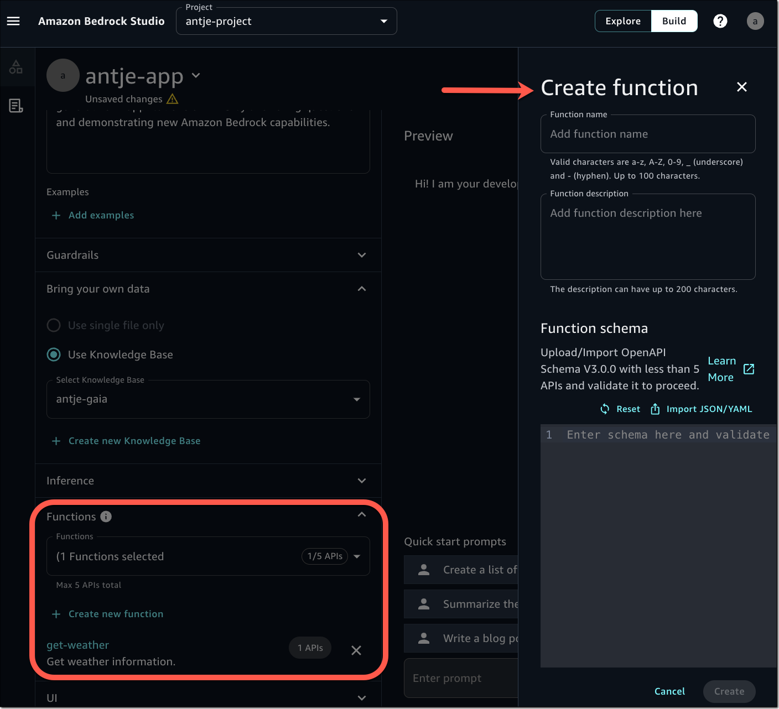The height and width of the screenshot is (709, 779).
Task: Click the Add examples link
Action: click(x=101, y=215)
